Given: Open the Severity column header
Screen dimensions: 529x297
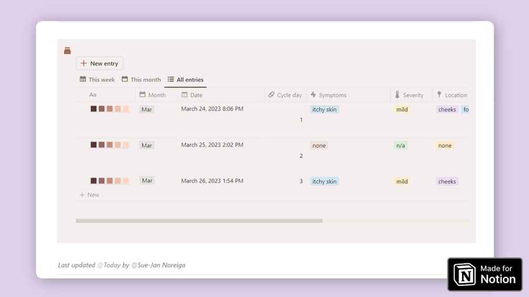Looking at the screenshot, I should [409, 95].
